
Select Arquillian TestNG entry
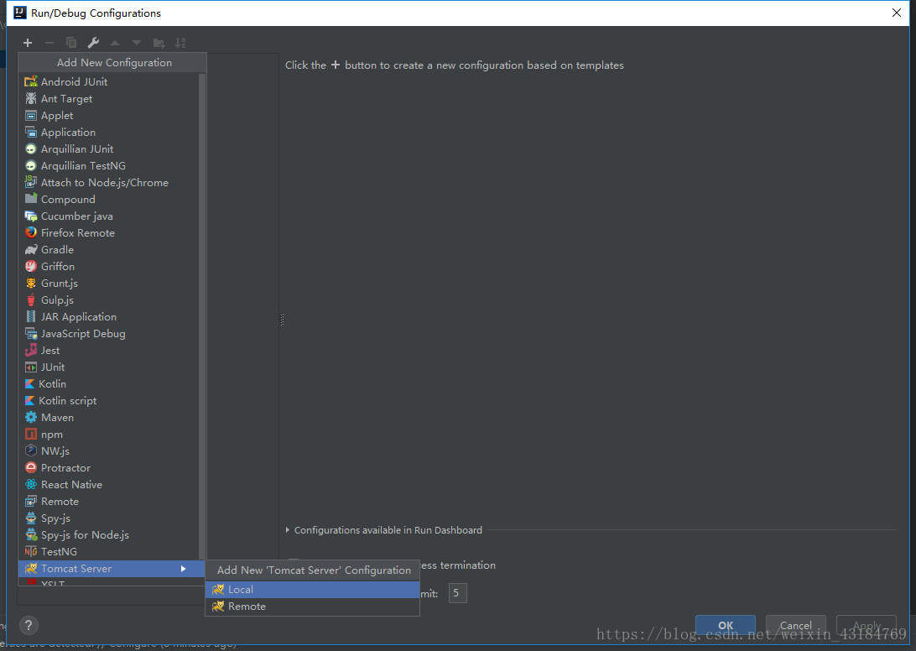pos(109,166)
